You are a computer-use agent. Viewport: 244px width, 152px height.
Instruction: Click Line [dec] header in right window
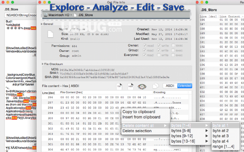click(x=208, y=16)
